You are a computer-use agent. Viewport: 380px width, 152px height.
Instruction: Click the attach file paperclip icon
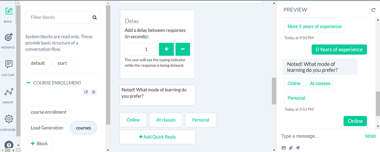(291, 148)
